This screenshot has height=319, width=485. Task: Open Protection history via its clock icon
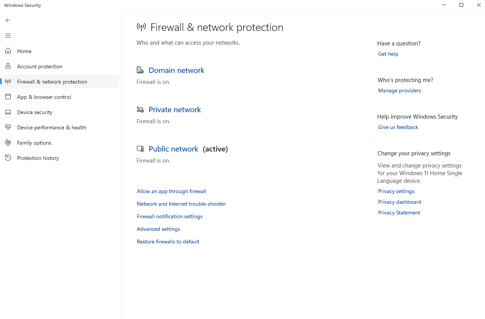click(x=8, y=158)
